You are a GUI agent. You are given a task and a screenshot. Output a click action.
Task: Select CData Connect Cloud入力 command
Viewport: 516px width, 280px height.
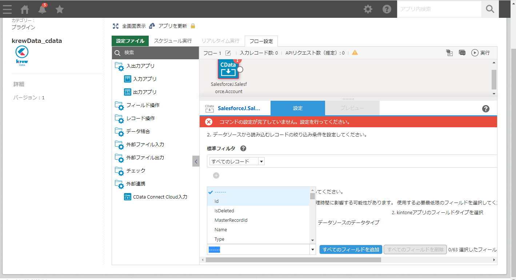tap(156, 197)
